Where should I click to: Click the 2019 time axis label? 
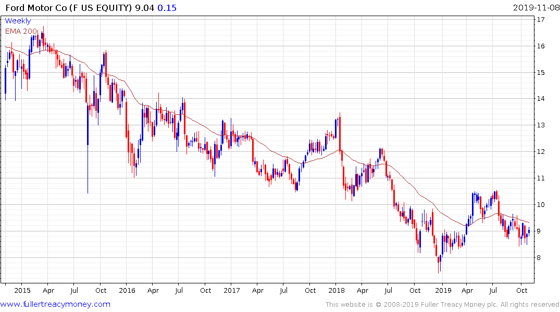(x=443, y=290)
